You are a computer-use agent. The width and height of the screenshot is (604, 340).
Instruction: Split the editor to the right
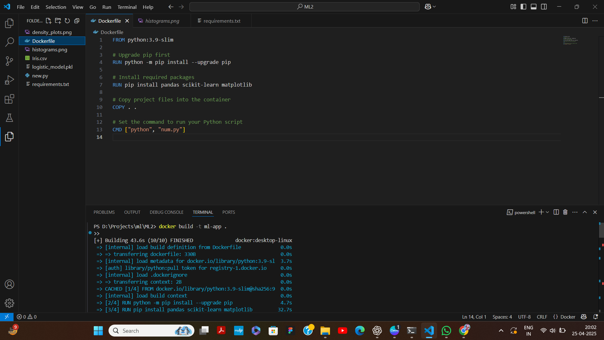[x=585, y=21]
